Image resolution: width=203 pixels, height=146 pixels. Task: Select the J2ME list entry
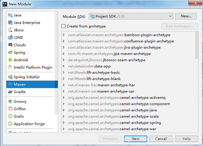click(30, 38)
